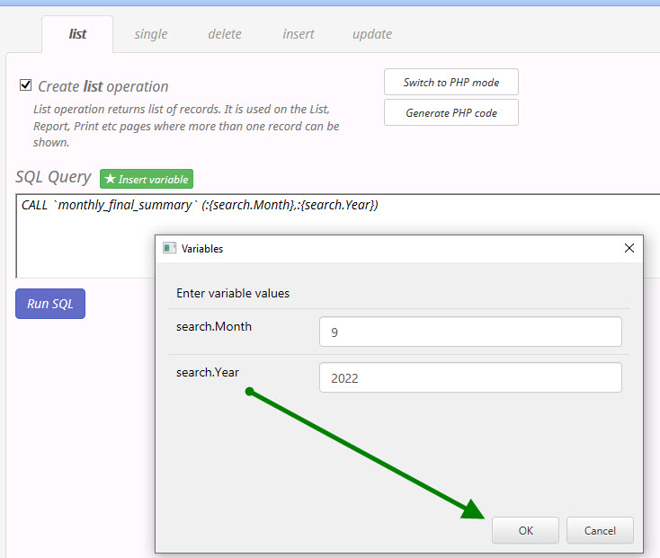Click the Create list operation label
660x558 pixels.
103,86
